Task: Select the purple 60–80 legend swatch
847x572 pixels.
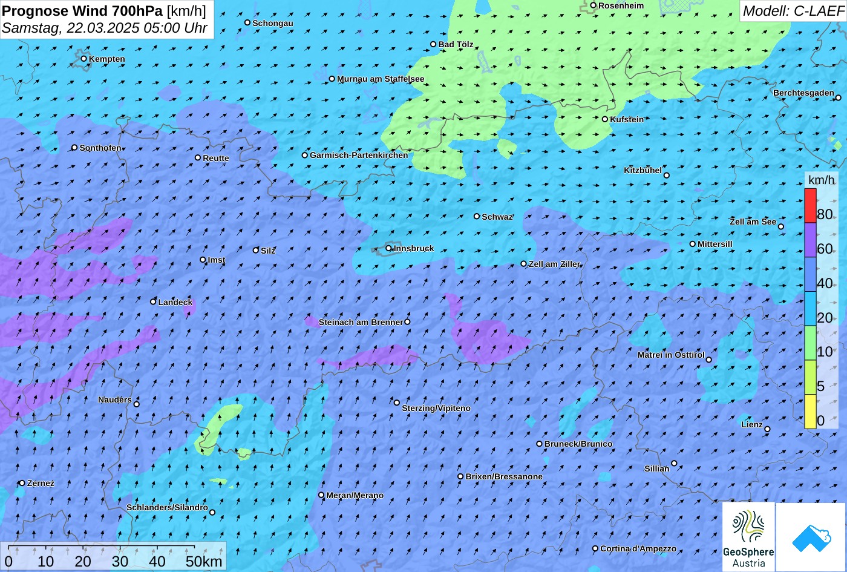Action: pyautogui.click(x=810, y=240)
